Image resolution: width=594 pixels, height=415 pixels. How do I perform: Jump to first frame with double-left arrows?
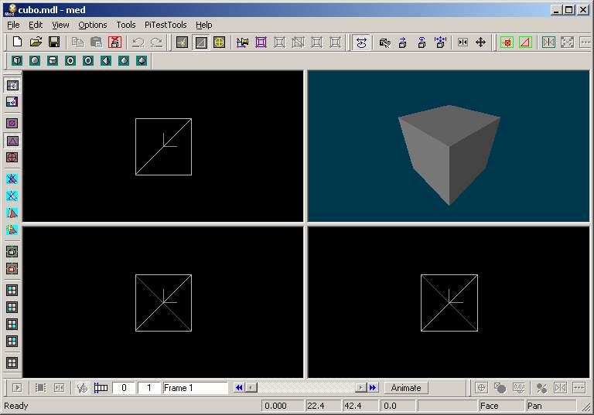(x=239, y=388)
